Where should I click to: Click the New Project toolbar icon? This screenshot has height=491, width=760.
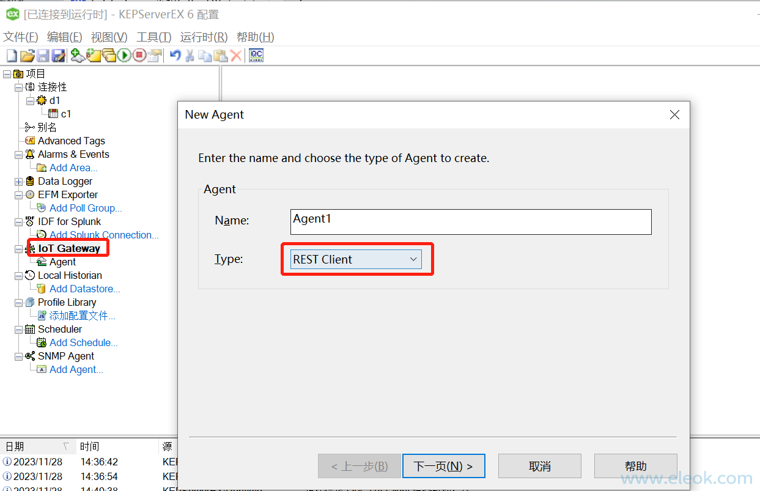pos(12,56)
